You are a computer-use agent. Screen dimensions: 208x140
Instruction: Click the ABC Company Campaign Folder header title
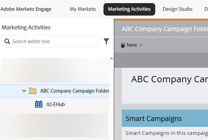tap(165, 29)
